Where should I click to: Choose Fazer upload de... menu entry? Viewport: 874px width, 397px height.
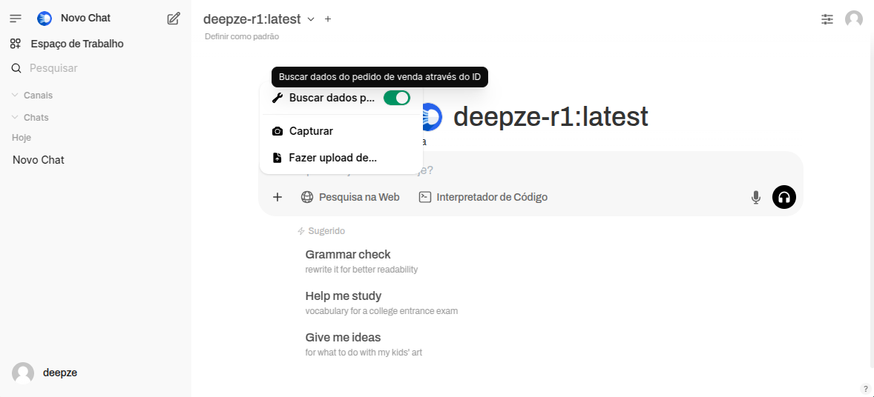point(332,158)
